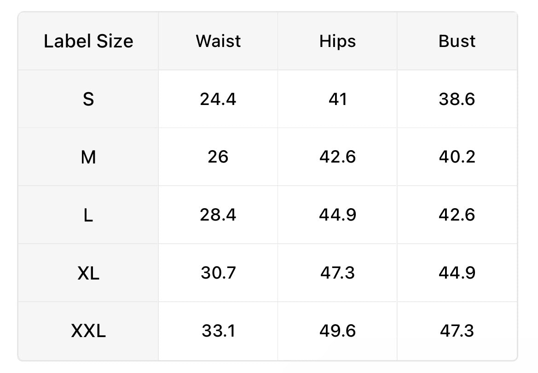Screen dimensions: 538x373
Task: Select the M size row label
Action: pos(88,157)
